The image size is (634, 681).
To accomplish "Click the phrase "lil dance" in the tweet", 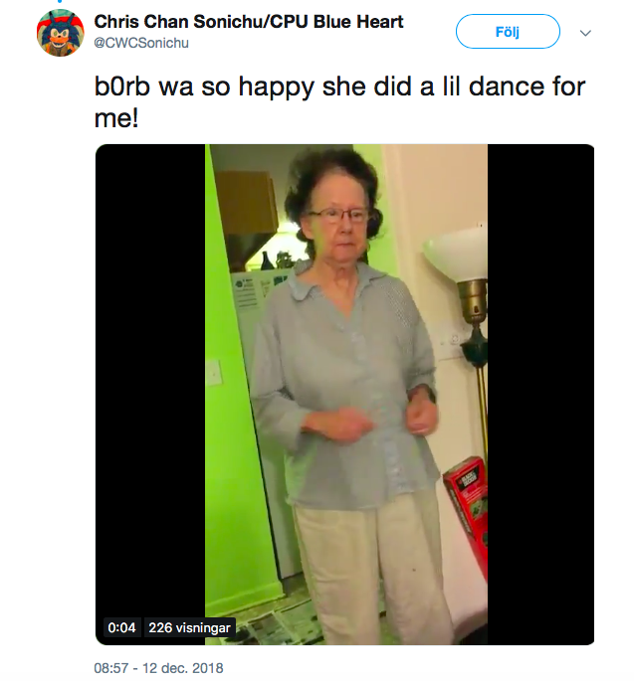I will (x=494, y=86).
